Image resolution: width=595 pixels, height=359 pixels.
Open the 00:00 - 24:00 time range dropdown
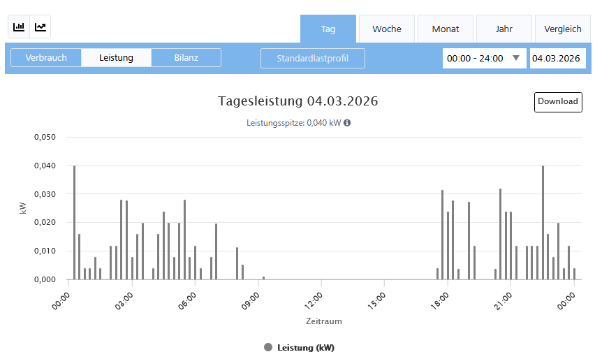[484, 59]
